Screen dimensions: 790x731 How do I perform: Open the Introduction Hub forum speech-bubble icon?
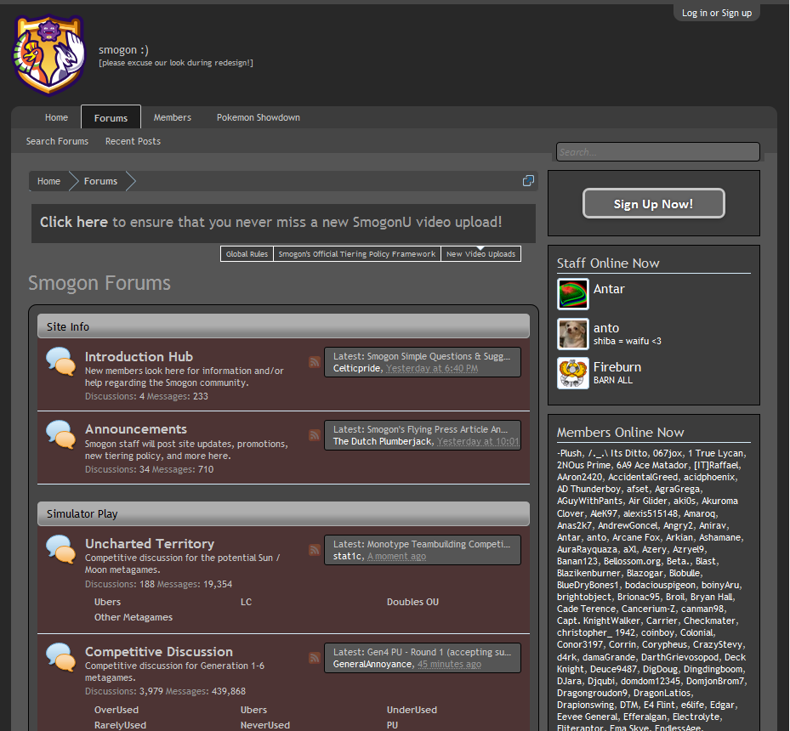(60, 361)
